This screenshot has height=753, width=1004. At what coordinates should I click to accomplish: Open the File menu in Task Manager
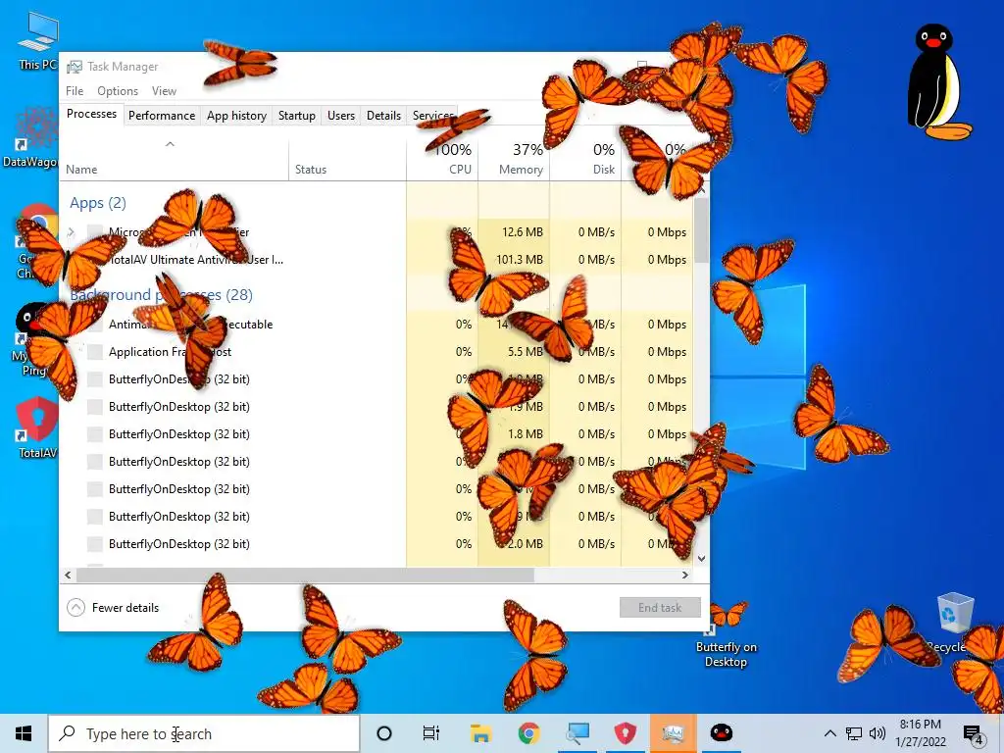tap(75, 91)
